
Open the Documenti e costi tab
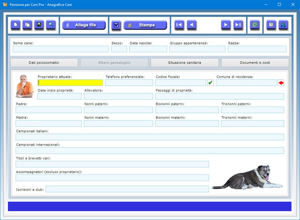pos(255,63)
